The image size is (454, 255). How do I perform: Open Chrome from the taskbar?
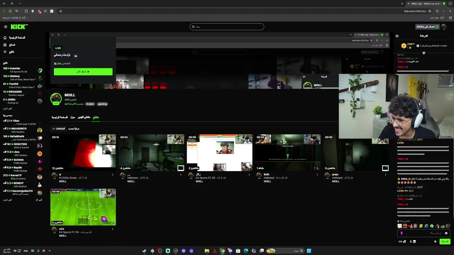[222, 251]
